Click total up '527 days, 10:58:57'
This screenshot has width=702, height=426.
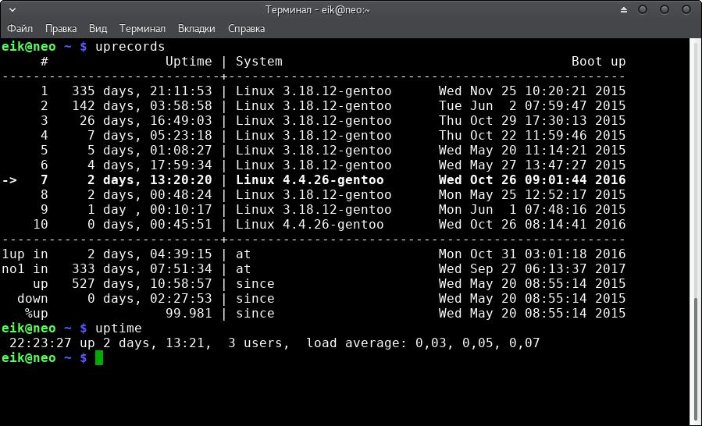point(141,284)
